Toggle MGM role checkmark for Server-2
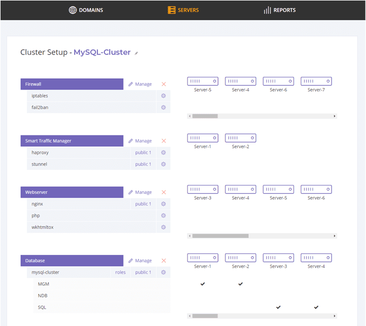The height and width of the screenshot is (326, 366). point(240,284)
